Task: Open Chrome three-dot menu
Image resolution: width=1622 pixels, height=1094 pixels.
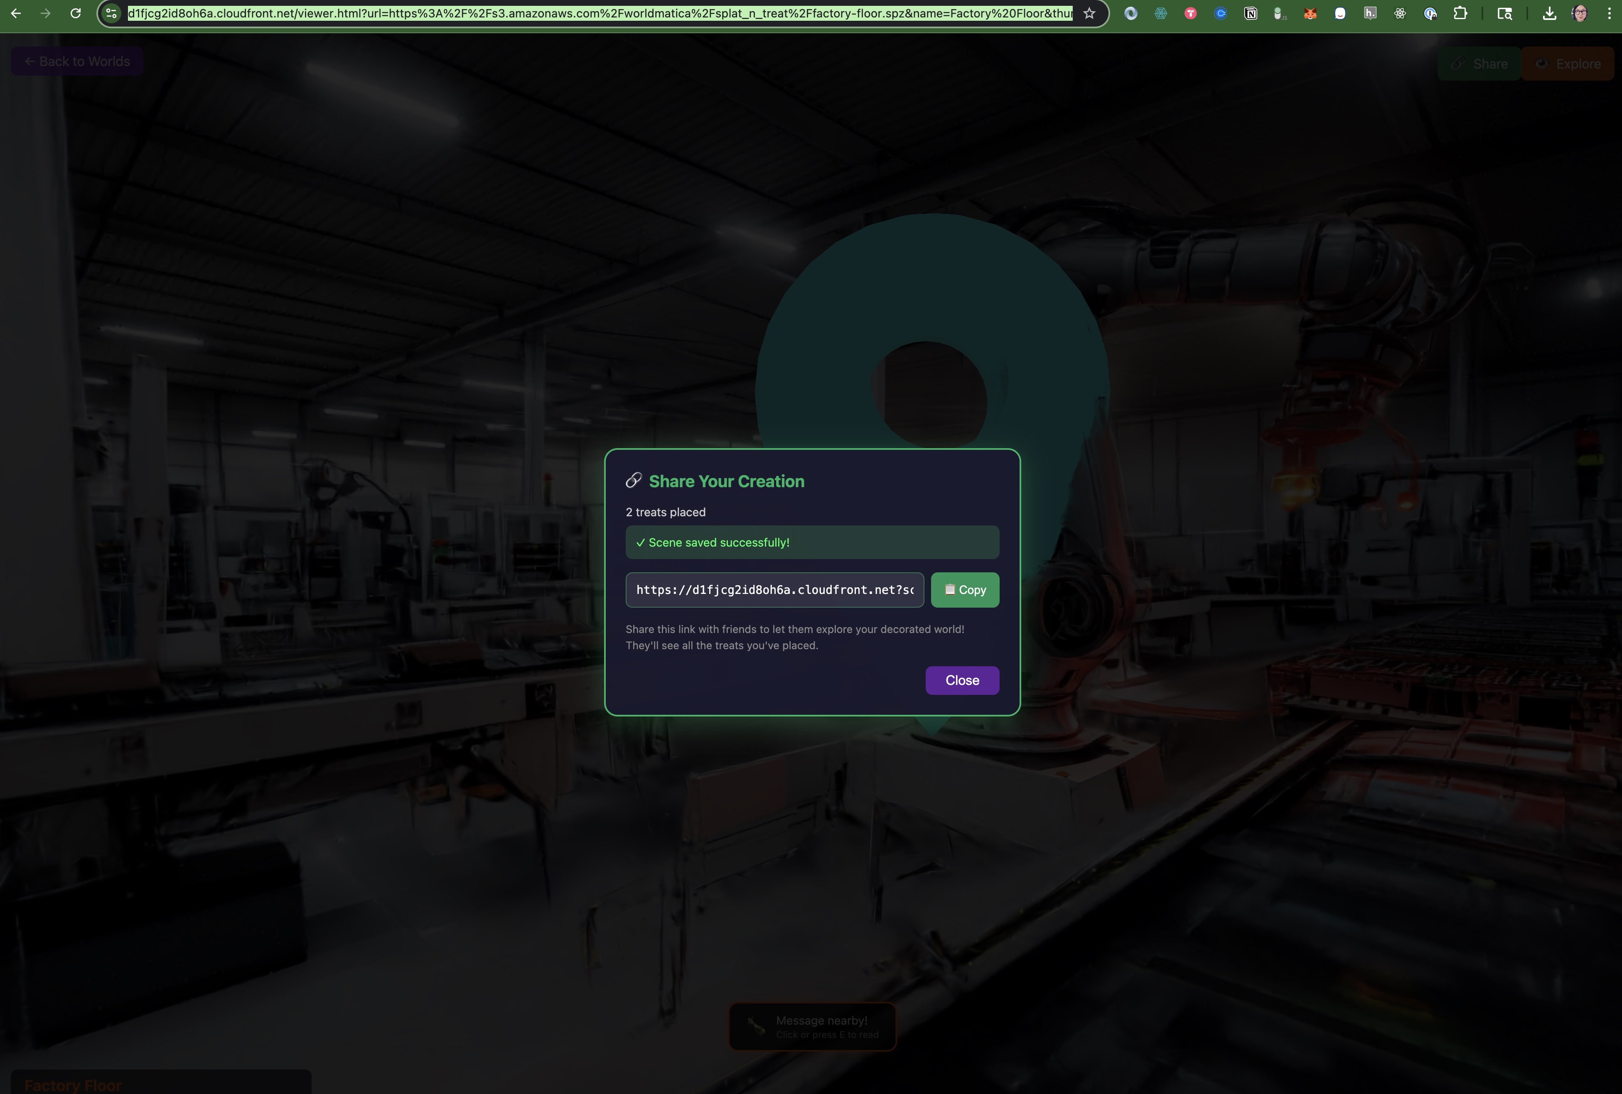Action: click(x=1609, y=13)
